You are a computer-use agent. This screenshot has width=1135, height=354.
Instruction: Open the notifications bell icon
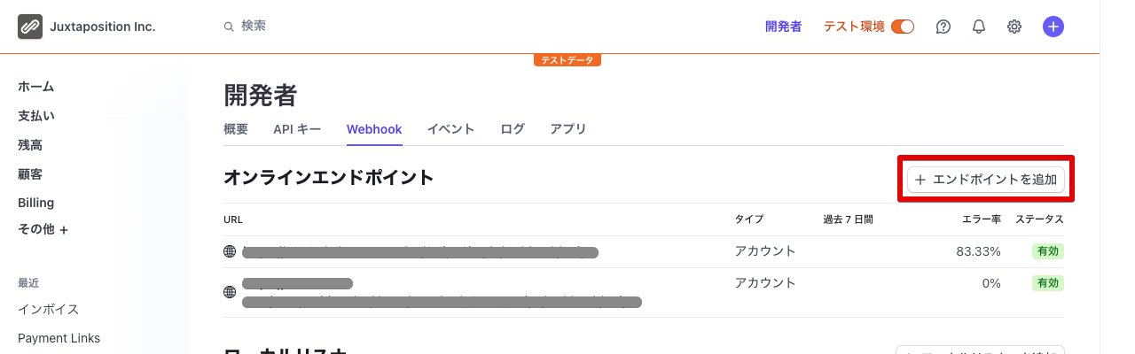click(979, 27)
